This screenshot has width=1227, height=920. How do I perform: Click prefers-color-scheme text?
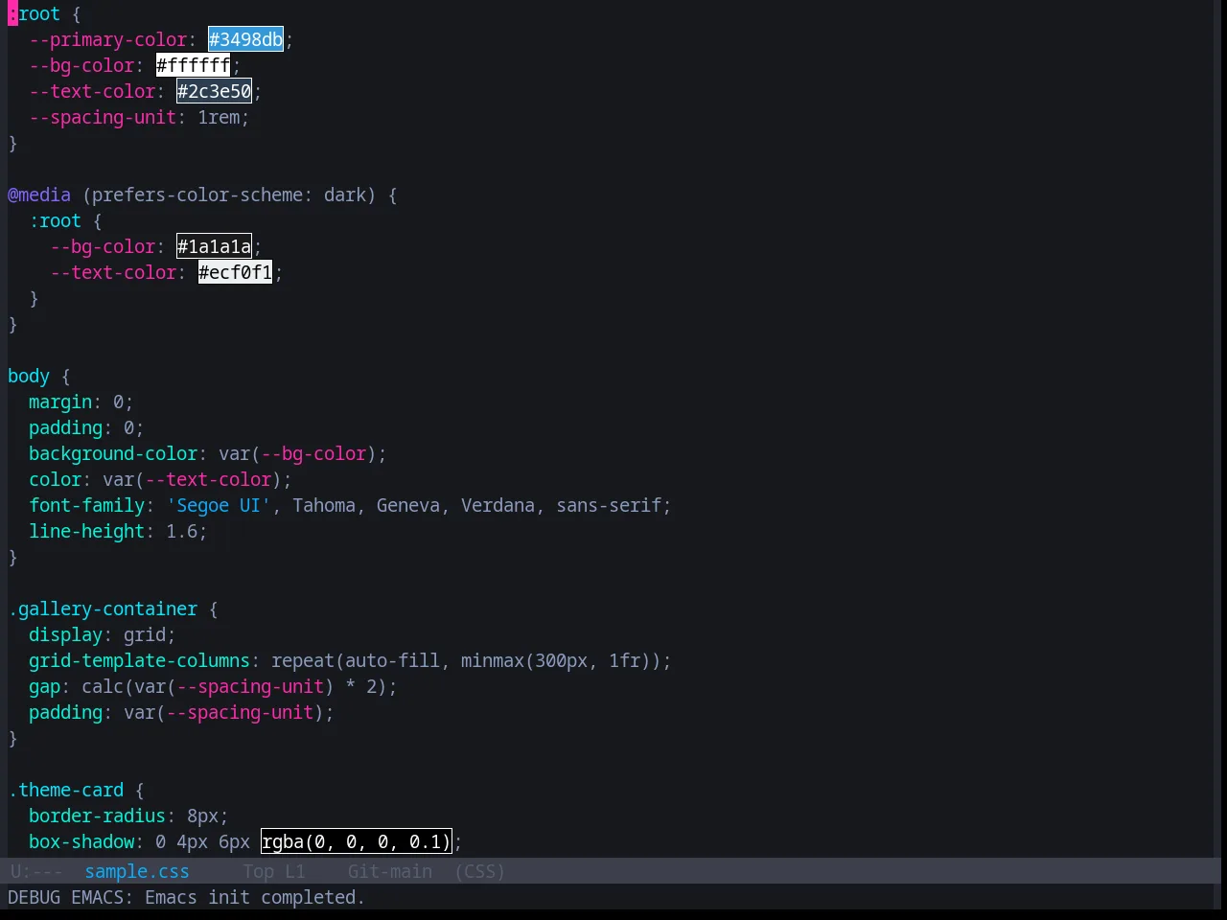[197, 195]
